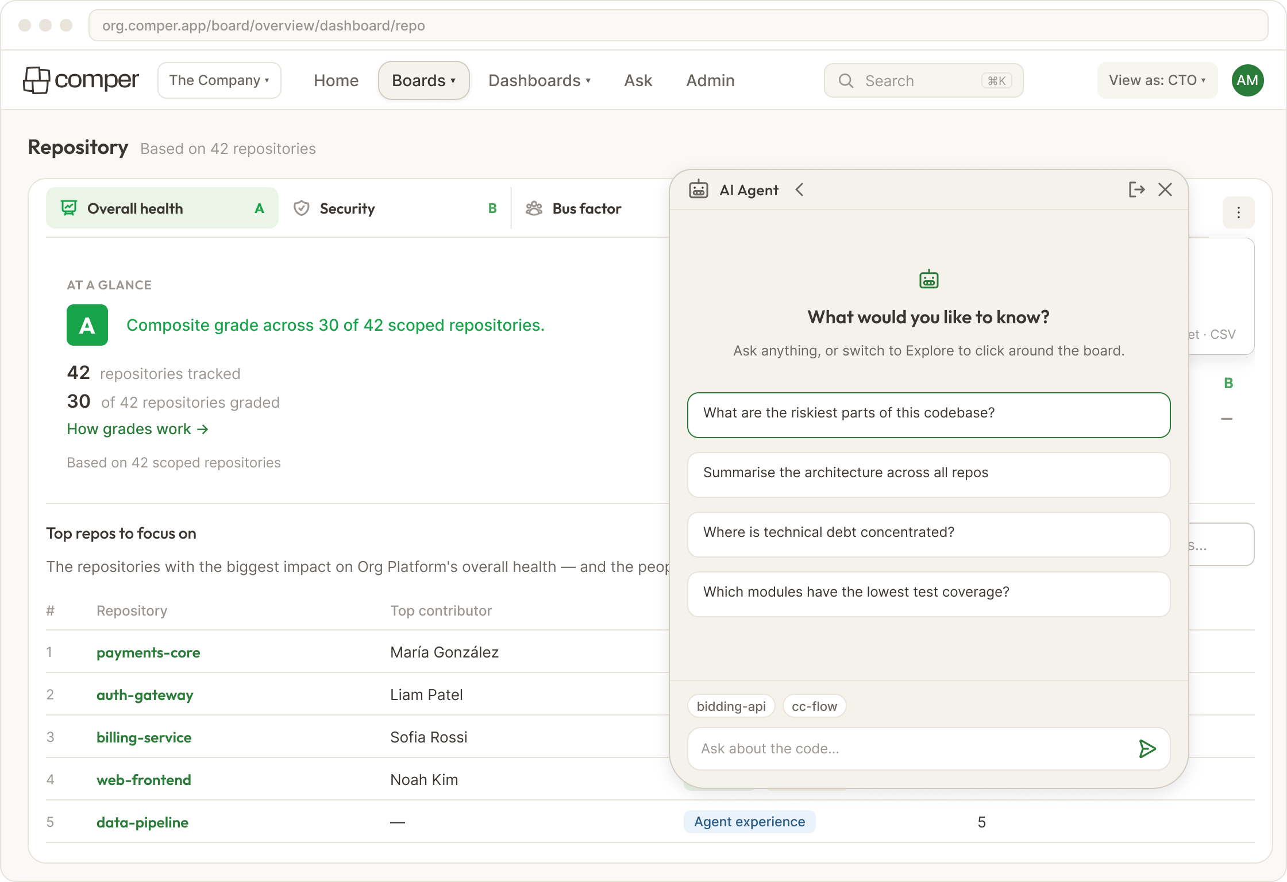Select the bidding-api chip
Screen dimensions: 1287x882
(x=731, y=706)
